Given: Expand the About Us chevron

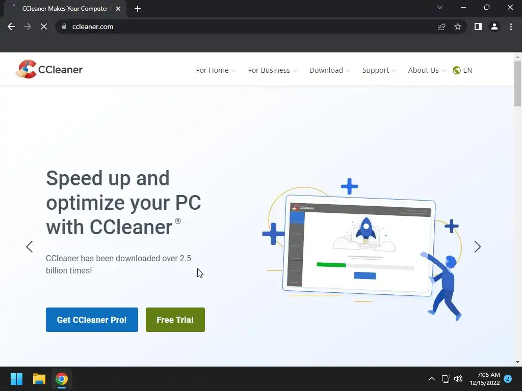Looking at the screenshot, I should 443,70.
